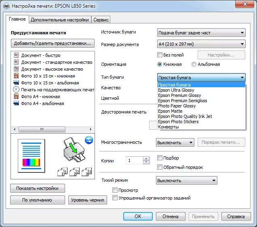Open the Источник бумаги dropdown
The height and width of the screenshot is (227, 257).
pos(201,33)
